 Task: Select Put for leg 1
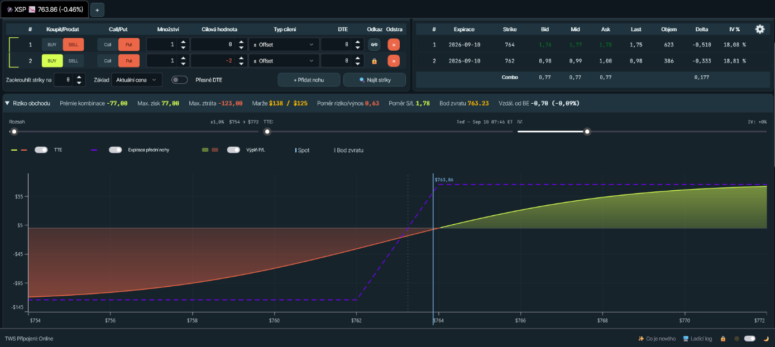pyautogui.click(x=129, y=45)
